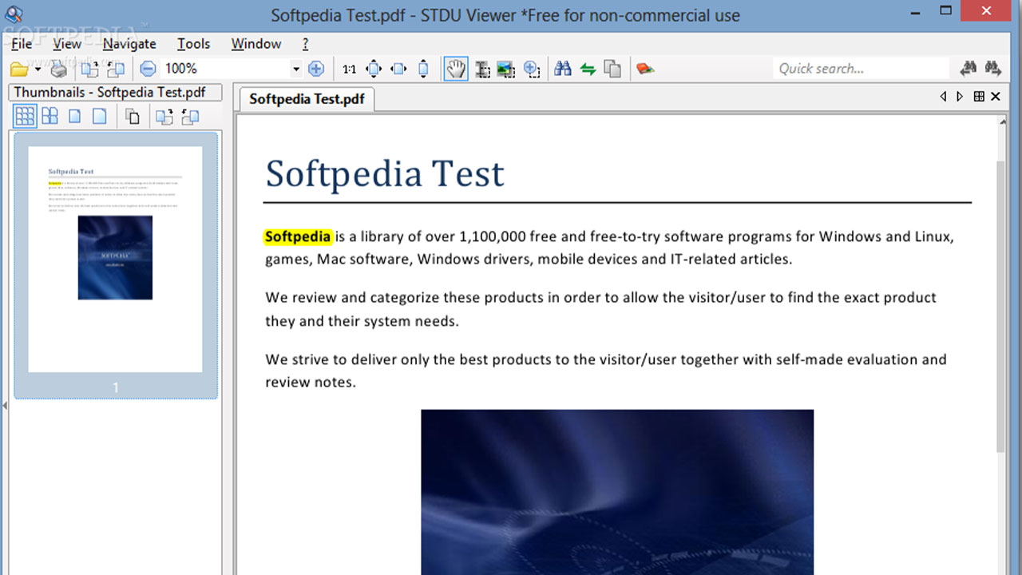Click the select image tool icon
Viewport: 1022px width, 575px height.
pos(505,69)
